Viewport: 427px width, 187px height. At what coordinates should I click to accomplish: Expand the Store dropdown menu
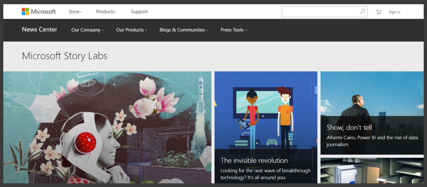click(75, 12)
